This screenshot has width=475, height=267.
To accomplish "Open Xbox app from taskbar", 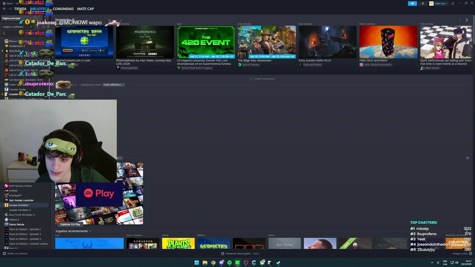I will point(262,263).
